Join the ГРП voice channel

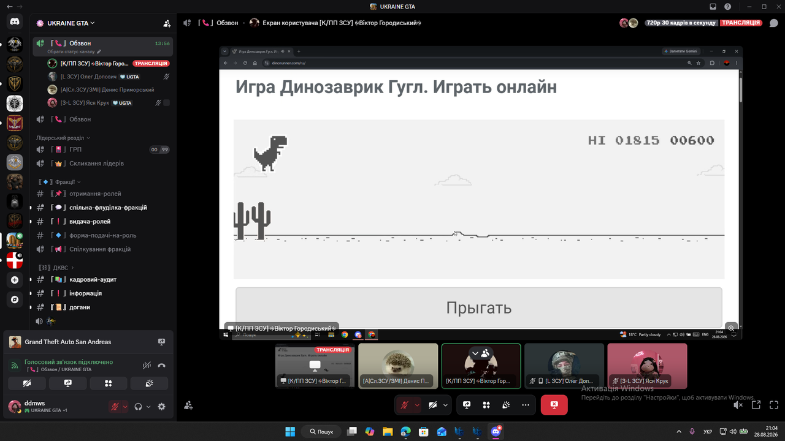point(102,149)
